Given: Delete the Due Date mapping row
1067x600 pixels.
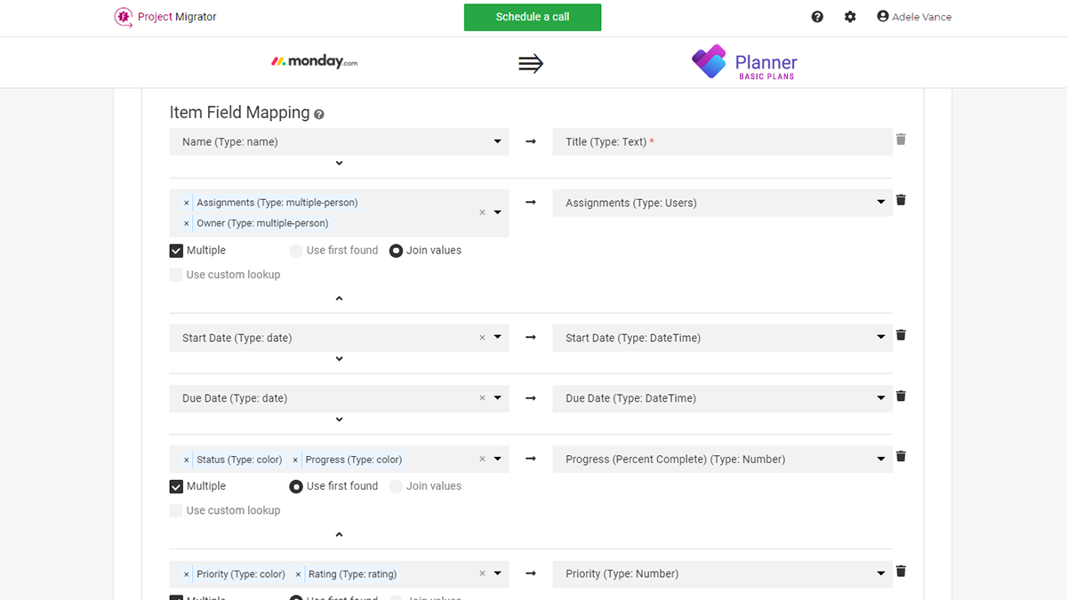Looking at the screenshot, I should click(x=901, y=396).
